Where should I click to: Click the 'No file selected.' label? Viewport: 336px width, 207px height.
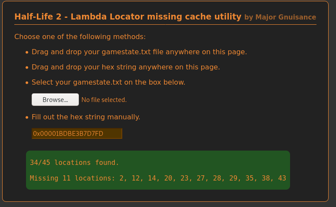104,100
